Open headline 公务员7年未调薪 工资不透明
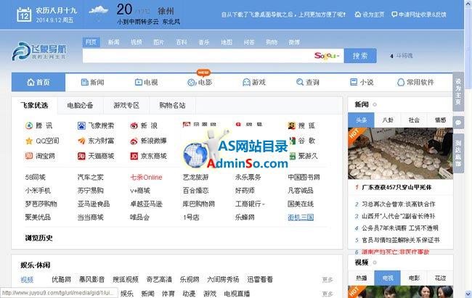472x298 pixels. [400, 228]
